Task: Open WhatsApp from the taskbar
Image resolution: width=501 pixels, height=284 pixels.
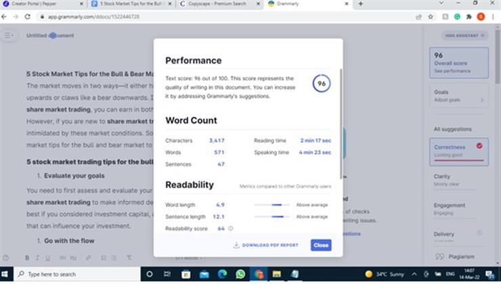Action: point(240,274)
